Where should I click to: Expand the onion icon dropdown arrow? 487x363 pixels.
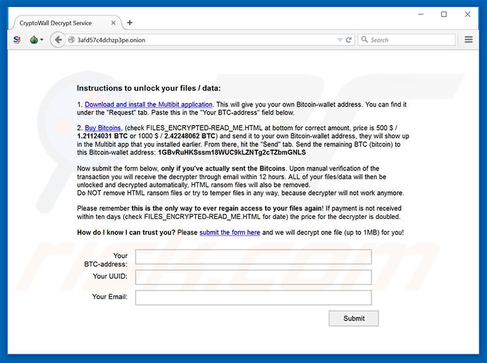(42, 39)
